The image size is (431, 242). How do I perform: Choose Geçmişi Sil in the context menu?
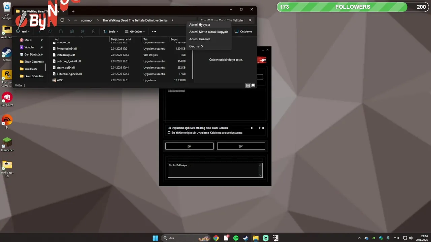click(x=209, y=46)
